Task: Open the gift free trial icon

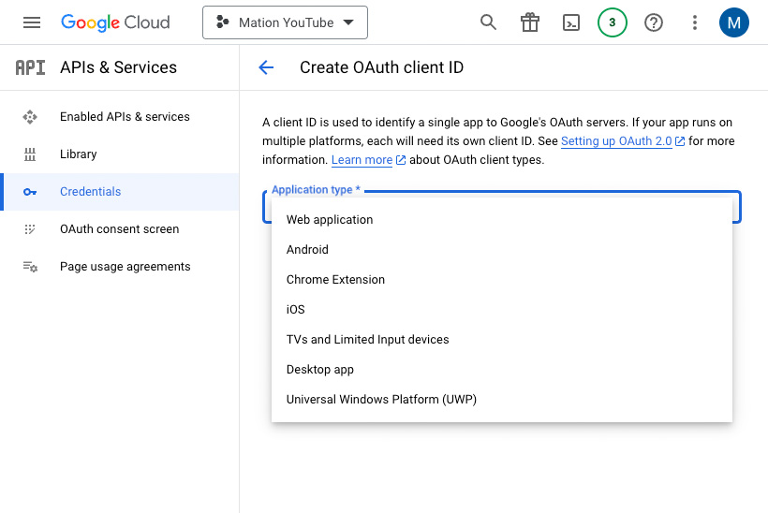Action: [x=529, y=22]
